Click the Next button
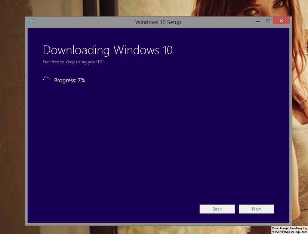 pyautogui.click(x=256, y=209)
